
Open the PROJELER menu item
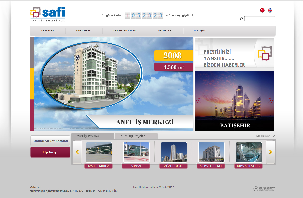click(x=165, y=31)
